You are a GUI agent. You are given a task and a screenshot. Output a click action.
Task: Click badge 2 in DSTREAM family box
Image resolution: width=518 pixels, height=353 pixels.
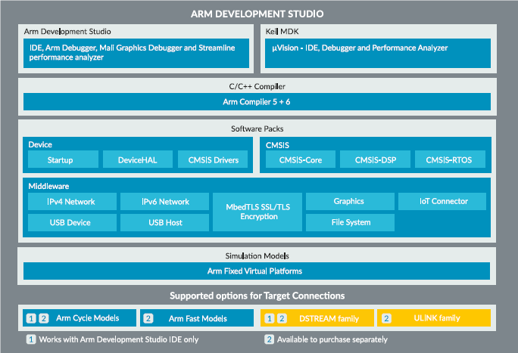coord(282,318)
